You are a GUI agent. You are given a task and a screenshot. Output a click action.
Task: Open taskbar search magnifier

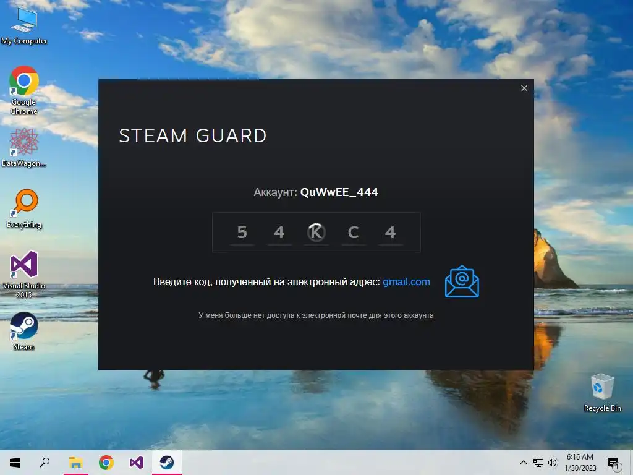coord(45,463)
